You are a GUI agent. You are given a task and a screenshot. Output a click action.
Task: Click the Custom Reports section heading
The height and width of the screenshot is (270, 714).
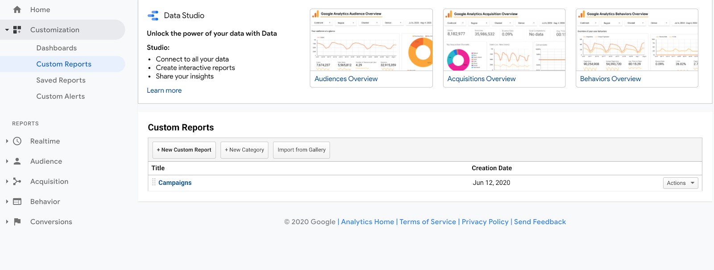181,127
